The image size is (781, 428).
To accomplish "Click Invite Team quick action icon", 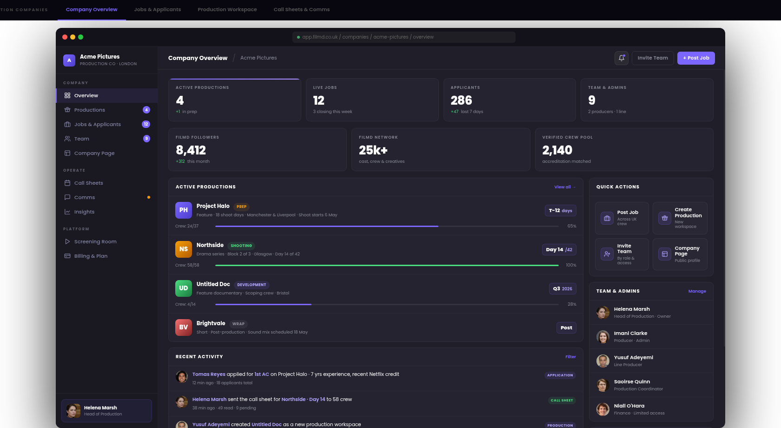I will coord(607,254).
